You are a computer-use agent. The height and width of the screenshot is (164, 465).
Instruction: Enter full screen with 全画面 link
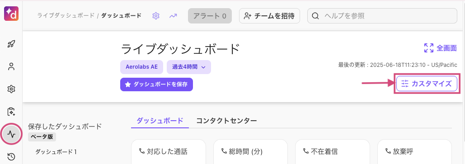440,48
